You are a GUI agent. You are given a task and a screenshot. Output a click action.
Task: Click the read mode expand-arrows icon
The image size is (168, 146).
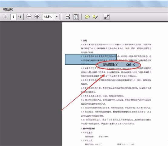[107, 17]
